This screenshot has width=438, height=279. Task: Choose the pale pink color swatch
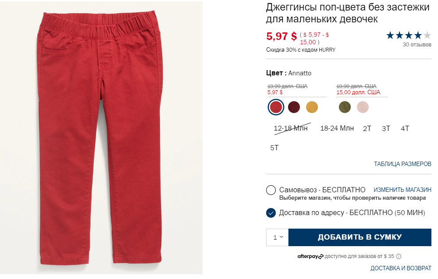[363, 107]
